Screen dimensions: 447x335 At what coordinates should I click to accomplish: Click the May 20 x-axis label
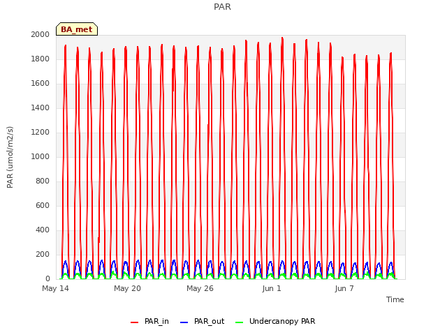[x=127, y=288]
